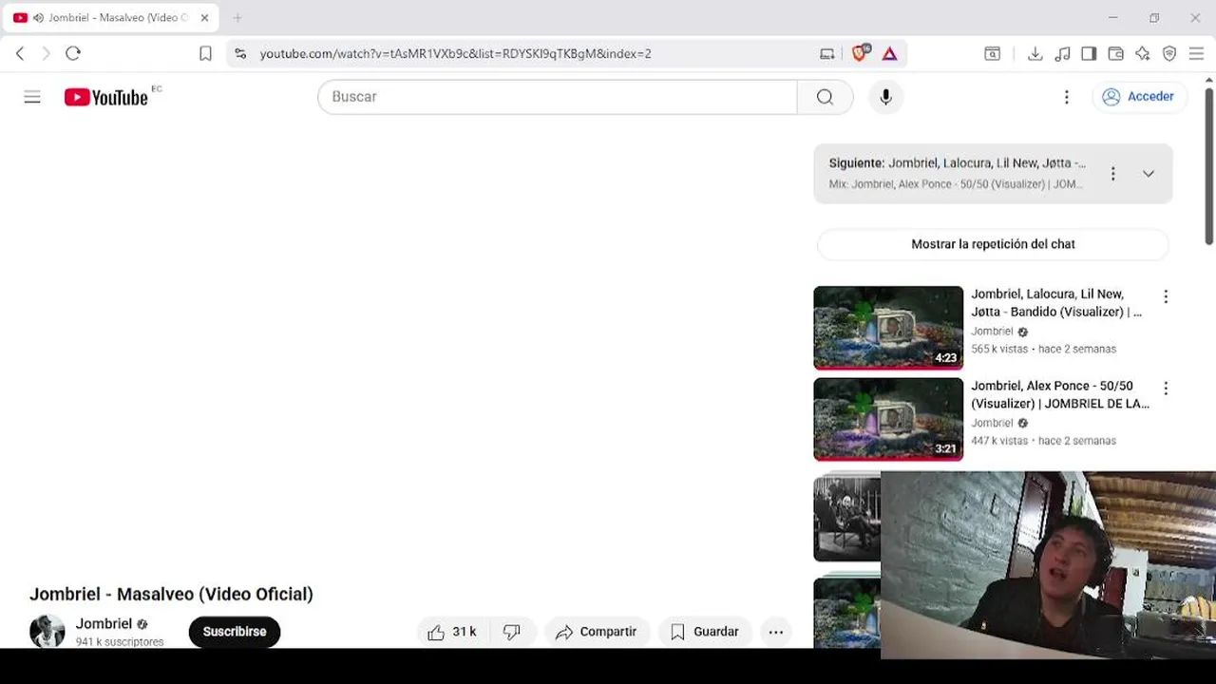The height and width of the screenshot is (684, 1216).
Task: Dislike the Masalveo video
Action: (x=512, y=632)
